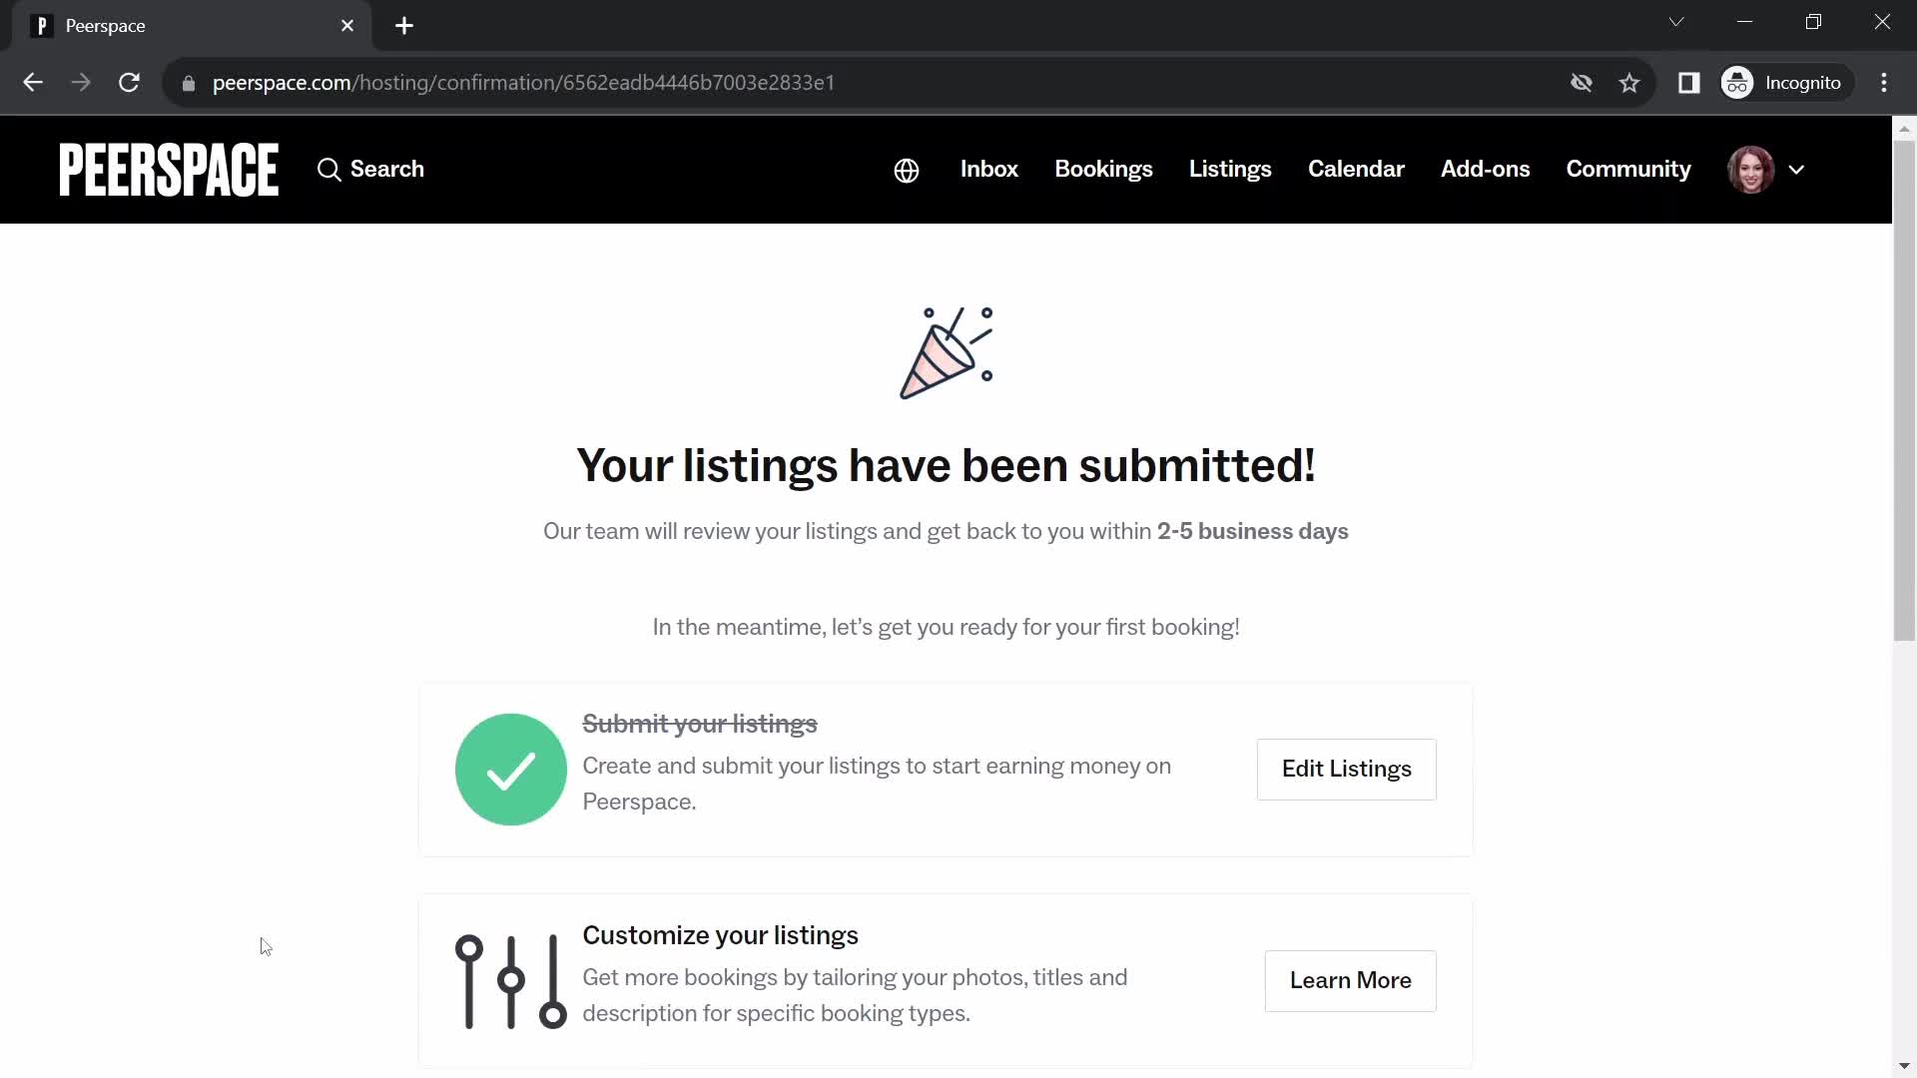
Task: Click the Peerspace search icon
Action: [329, 169]
